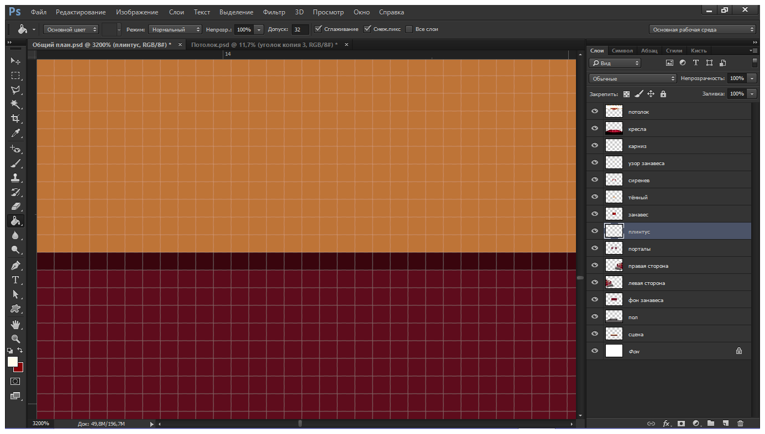
Task: Toggle the Сглаживание checkbox
Action: tap(317, 29)
